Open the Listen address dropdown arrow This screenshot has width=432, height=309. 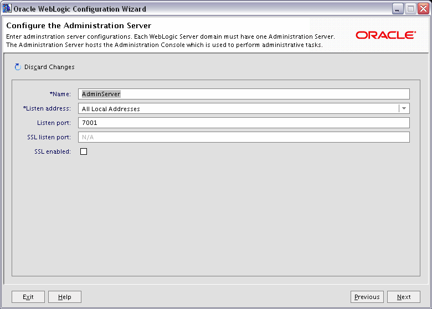[404, 108]
